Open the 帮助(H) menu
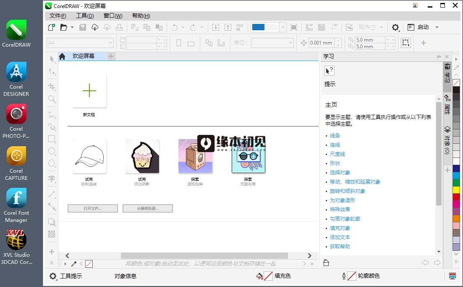Viewport: 463px width, 287px height. click(141, 16)
